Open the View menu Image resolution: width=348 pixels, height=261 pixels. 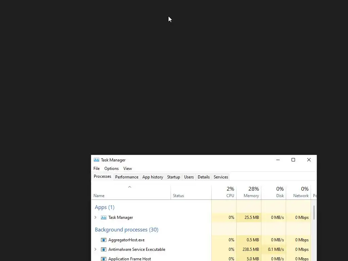(128, 169)
